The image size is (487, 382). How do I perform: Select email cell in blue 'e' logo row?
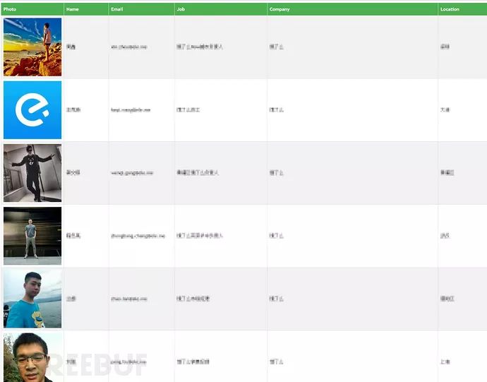tap(141, 110)
